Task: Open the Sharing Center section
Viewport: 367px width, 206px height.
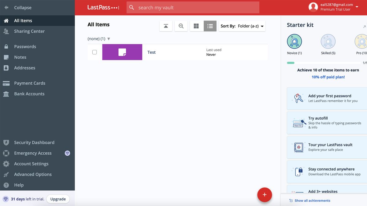Action: click(29, 31)
